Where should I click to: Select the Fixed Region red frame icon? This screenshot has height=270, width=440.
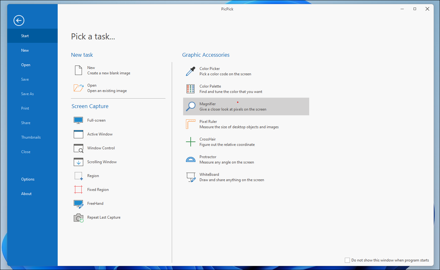[x=78, y=190]
